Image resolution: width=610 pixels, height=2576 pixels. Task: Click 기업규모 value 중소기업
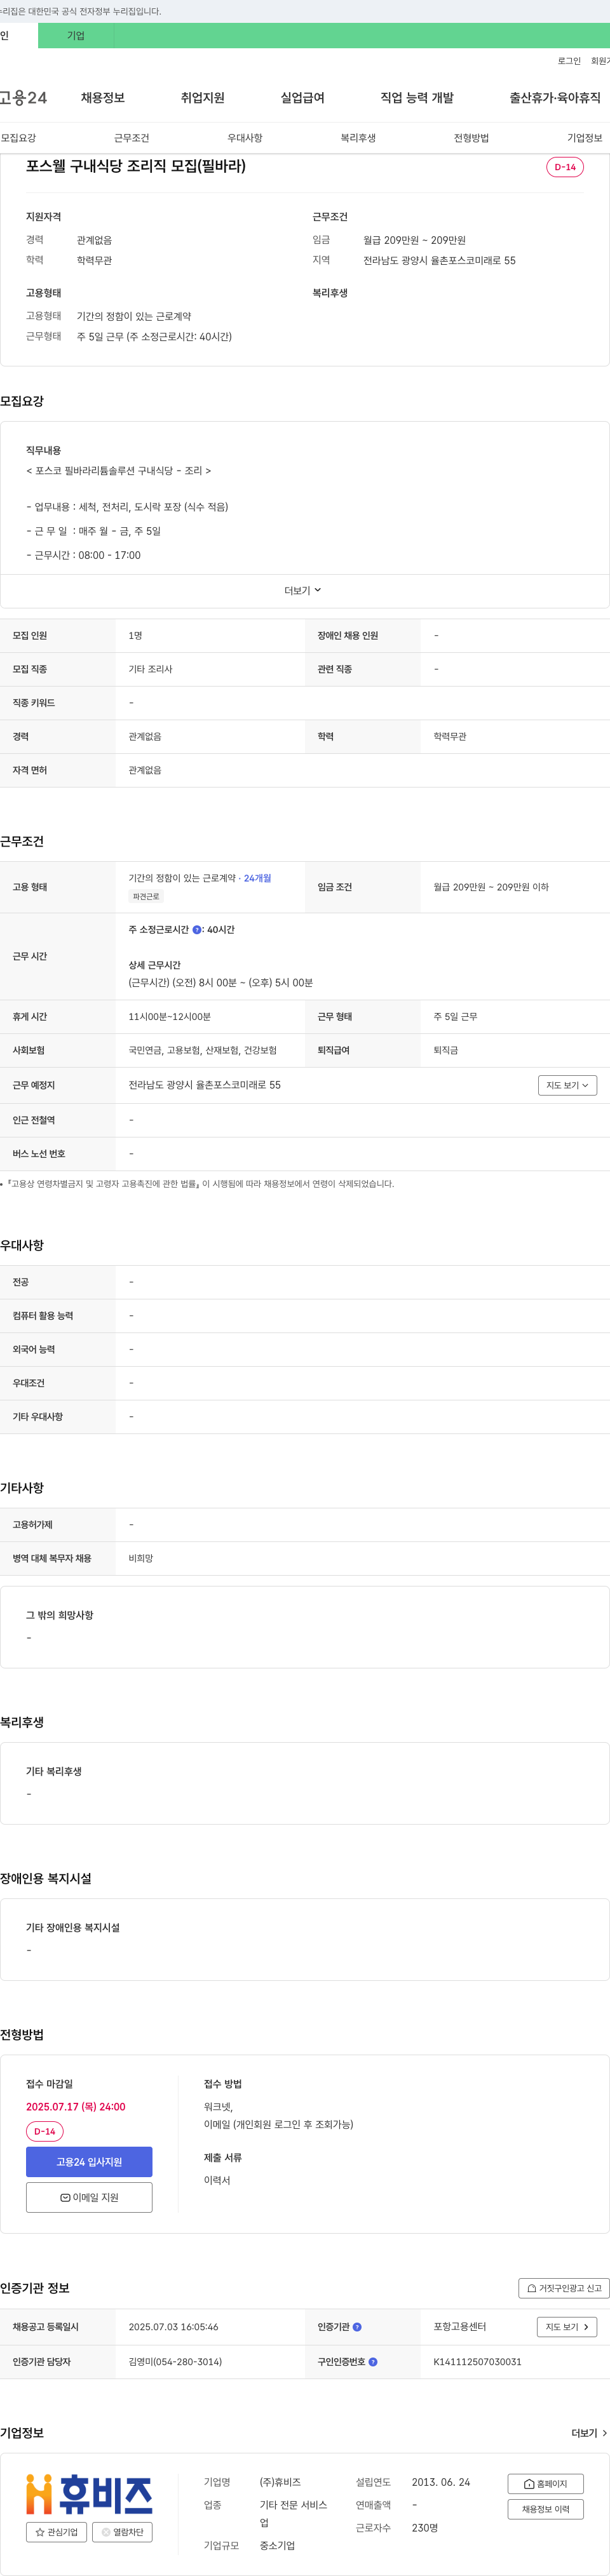pyautogui.click(x=277, y=2546)
